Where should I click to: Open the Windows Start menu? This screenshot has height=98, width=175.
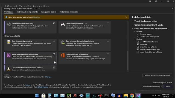coord(37,96)
